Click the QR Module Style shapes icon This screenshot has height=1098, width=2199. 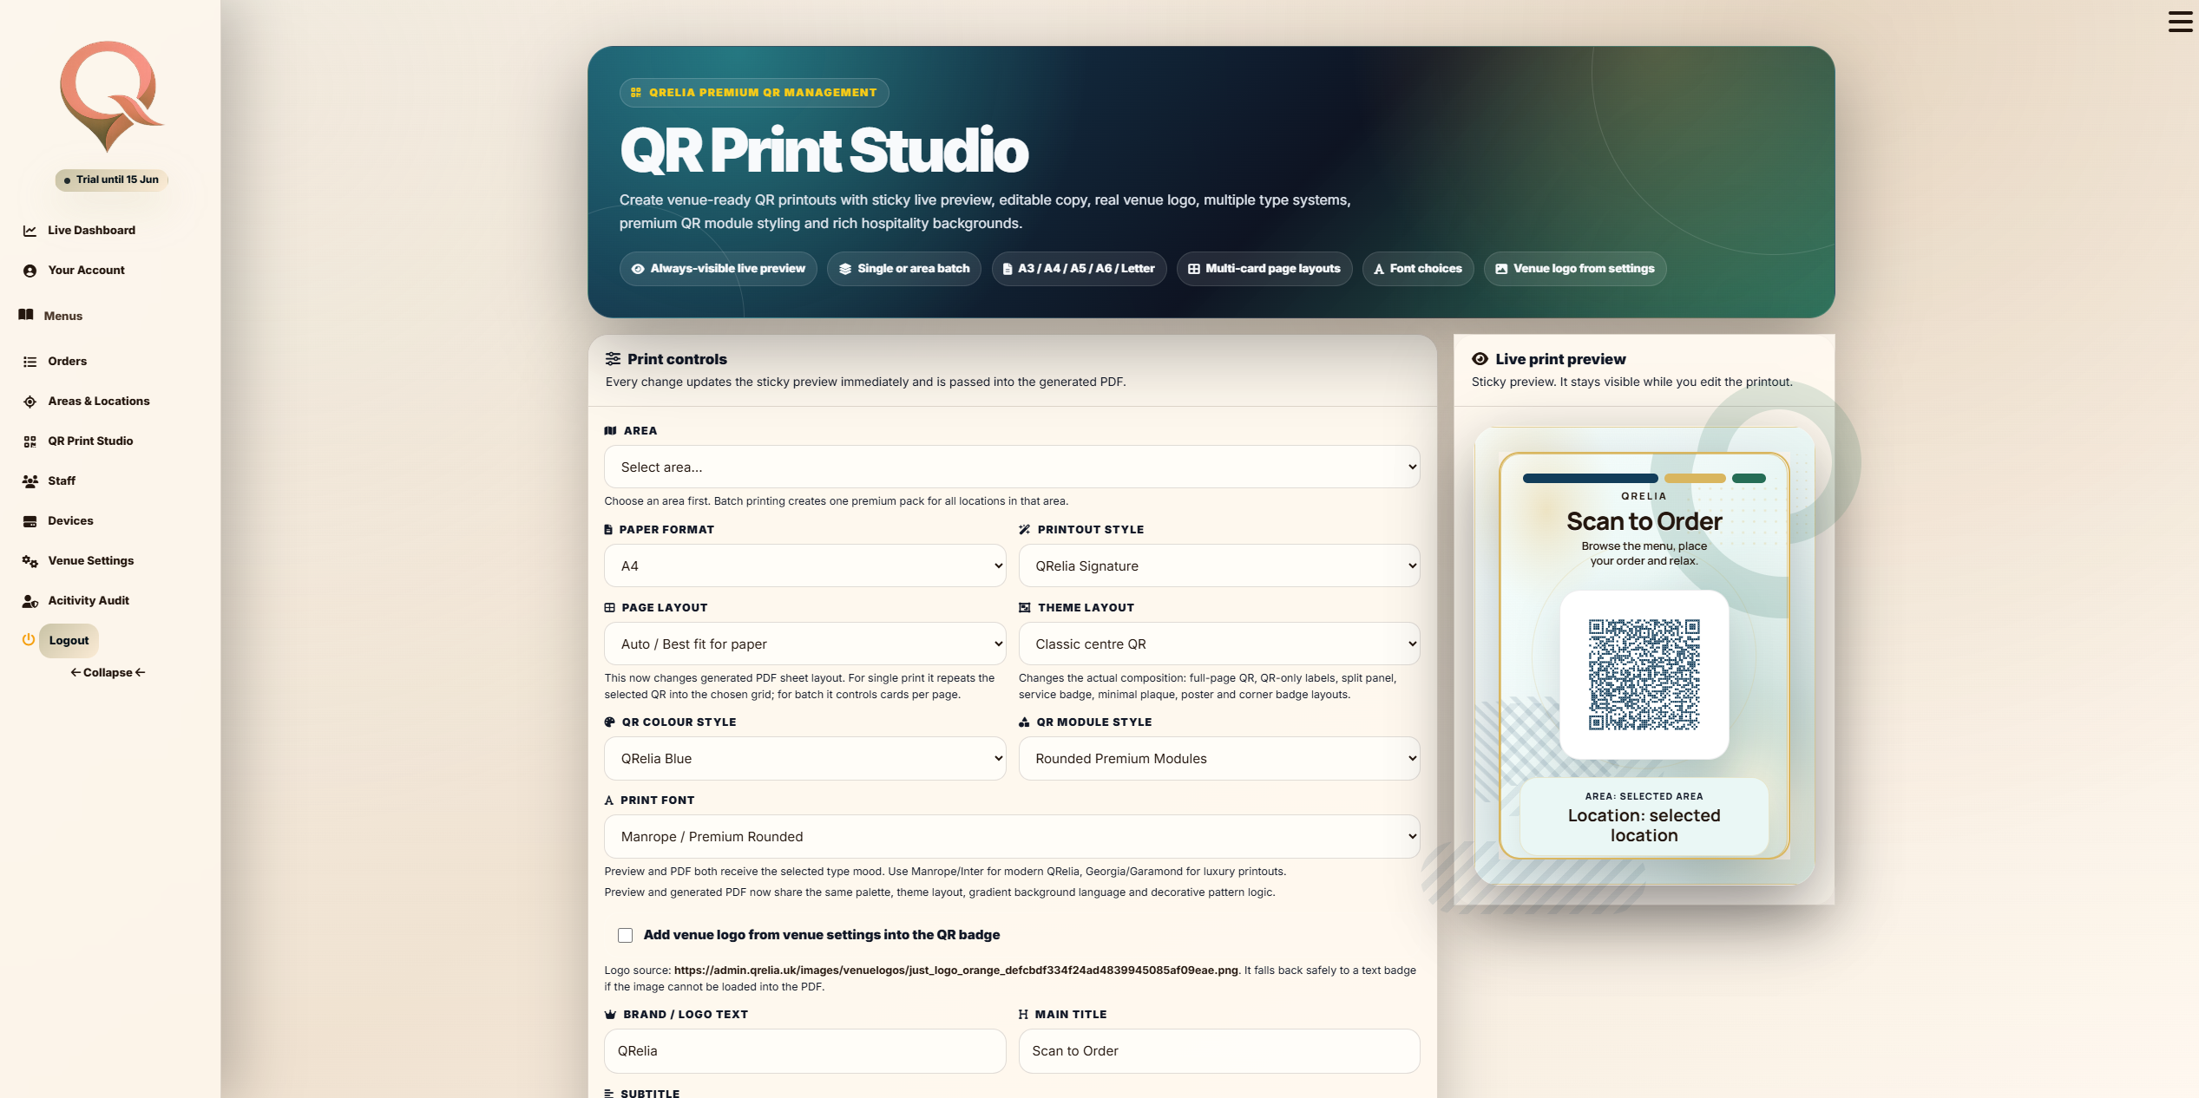point(1024,722)
